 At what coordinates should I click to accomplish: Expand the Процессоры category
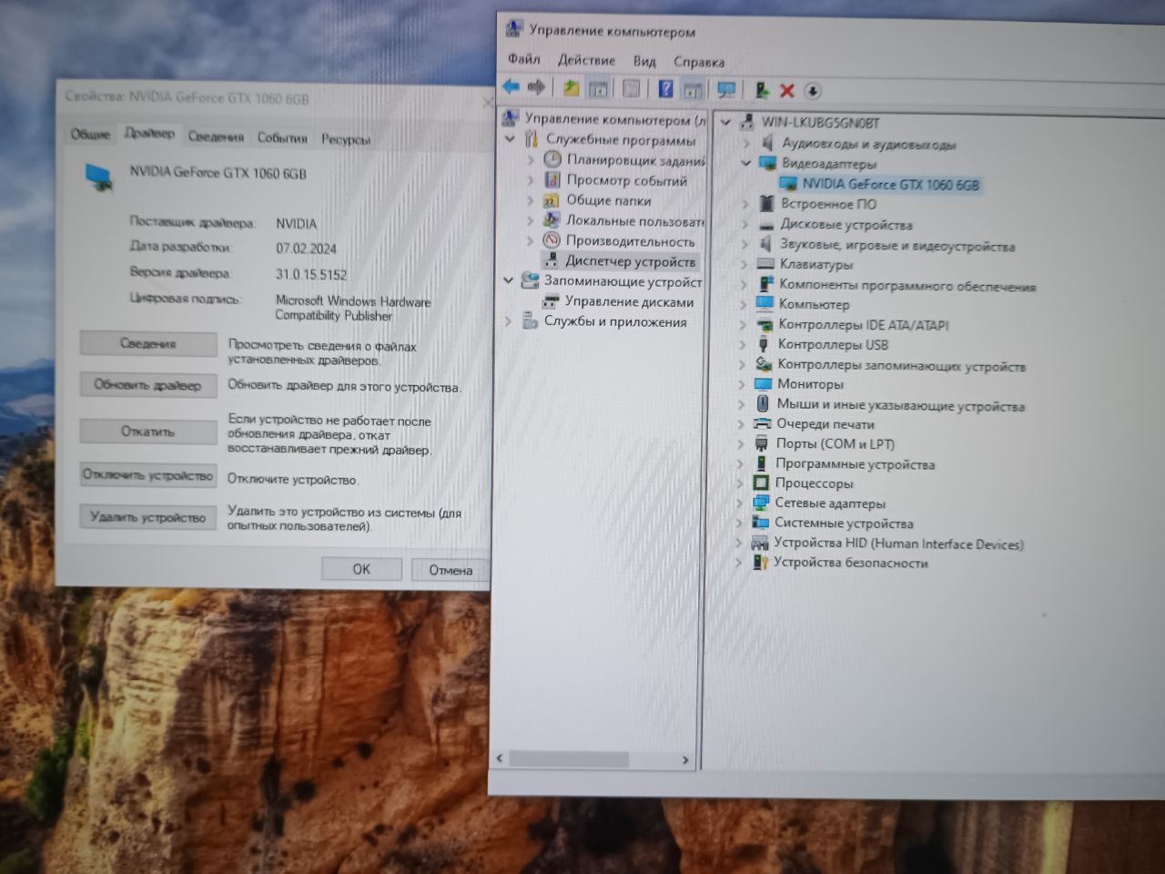[740, 483]
